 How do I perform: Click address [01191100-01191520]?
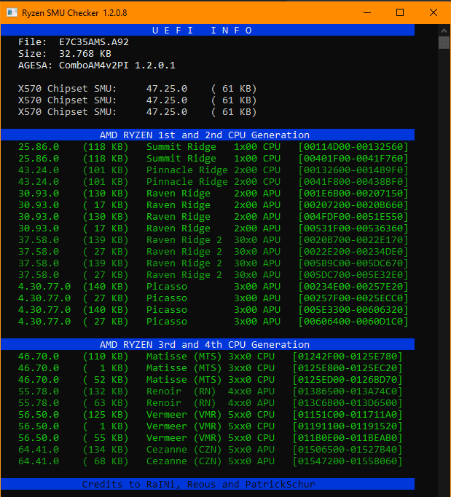(348, 426)
